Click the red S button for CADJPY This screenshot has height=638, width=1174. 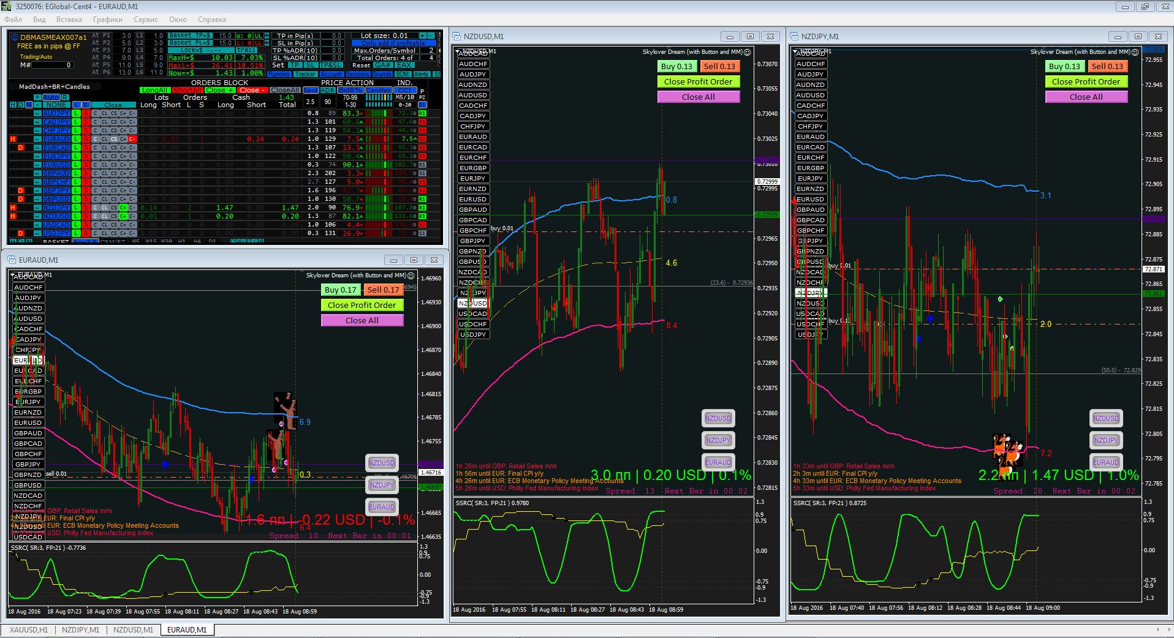pos(86,122)
